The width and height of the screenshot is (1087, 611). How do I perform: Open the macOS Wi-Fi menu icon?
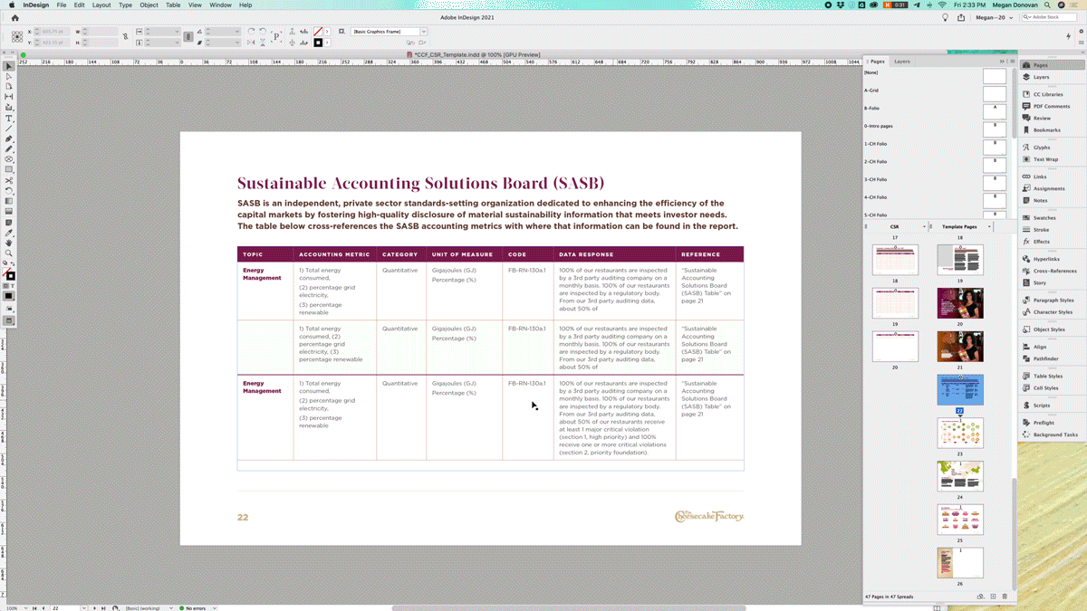click(942, 5)
